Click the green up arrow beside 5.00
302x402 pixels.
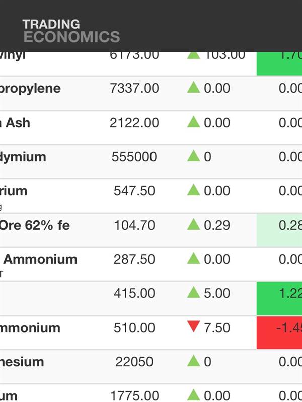point(194,293)
